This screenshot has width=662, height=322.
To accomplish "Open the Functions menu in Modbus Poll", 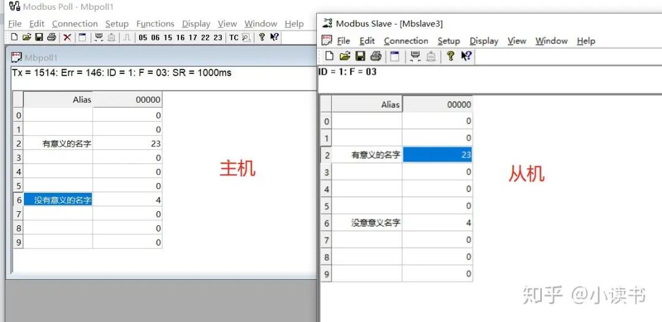I will tap(155, 24).
